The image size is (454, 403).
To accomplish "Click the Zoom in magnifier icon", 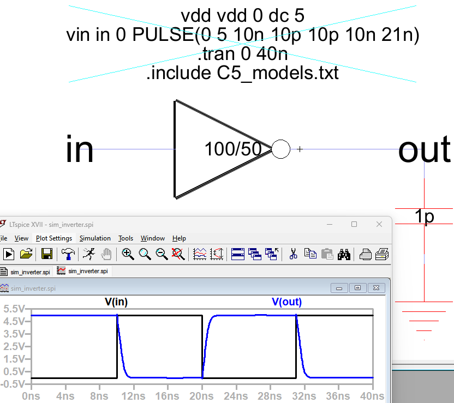I will pos(128,254).
